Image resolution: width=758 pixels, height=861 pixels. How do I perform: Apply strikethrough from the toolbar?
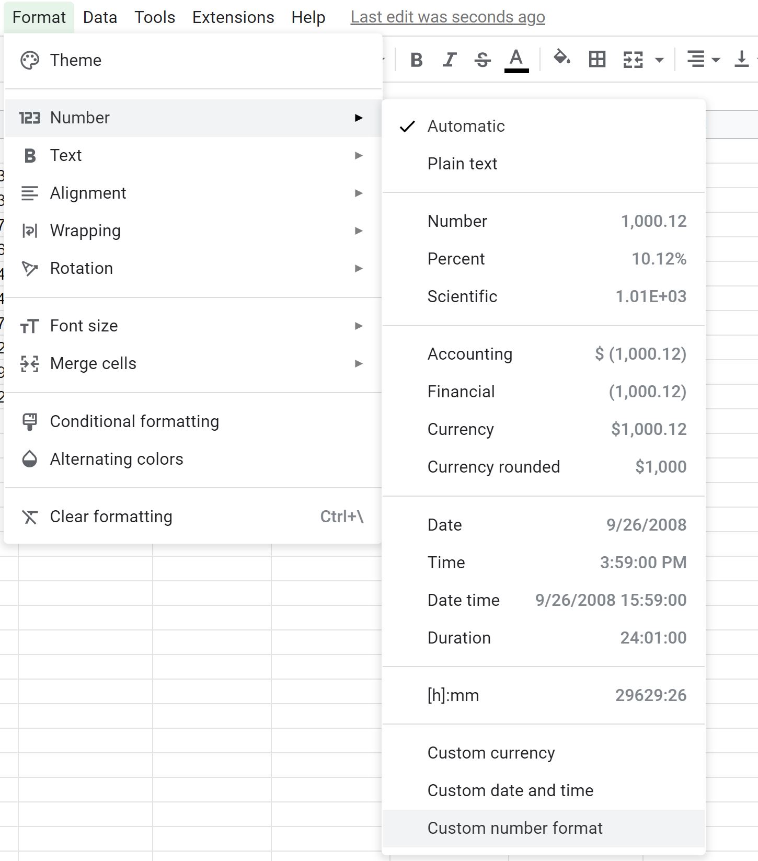[483, 60]
